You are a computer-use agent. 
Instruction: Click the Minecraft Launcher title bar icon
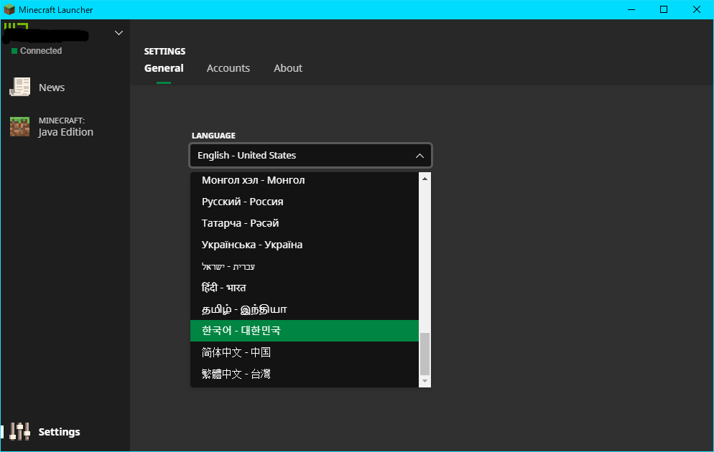(9, 9)
